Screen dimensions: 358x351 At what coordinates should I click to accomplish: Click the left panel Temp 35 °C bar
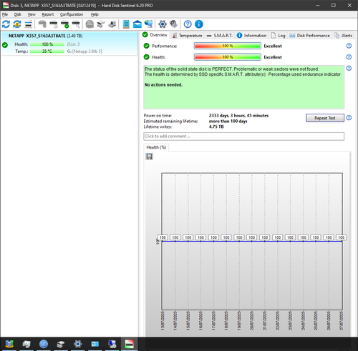pos(47,51)
